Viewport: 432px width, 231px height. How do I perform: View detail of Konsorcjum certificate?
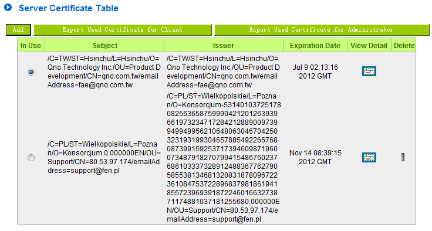[x=369, y=158]
